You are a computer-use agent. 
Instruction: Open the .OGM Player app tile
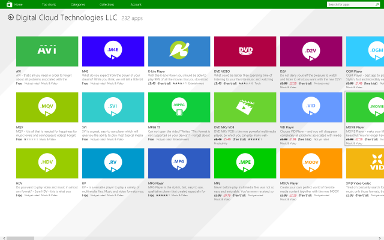coord(365,51)
